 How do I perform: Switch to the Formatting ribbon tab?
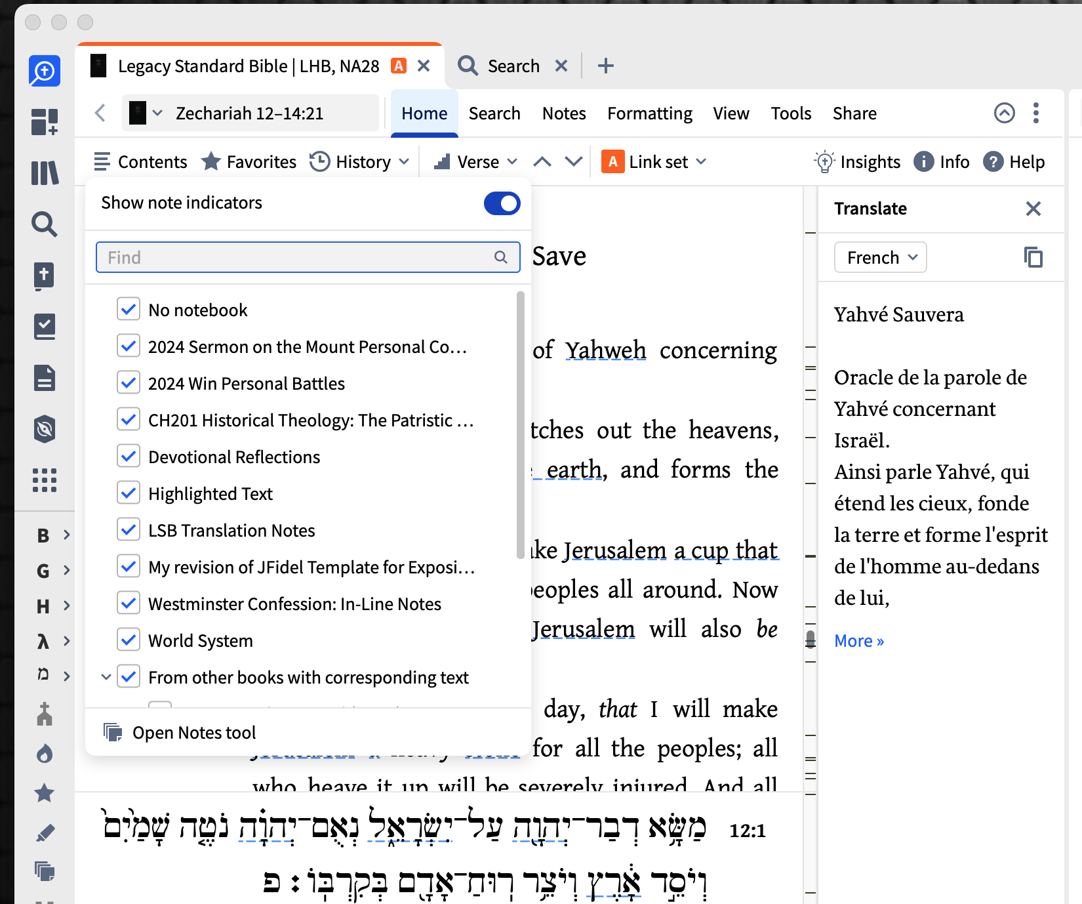pos(650,113)
